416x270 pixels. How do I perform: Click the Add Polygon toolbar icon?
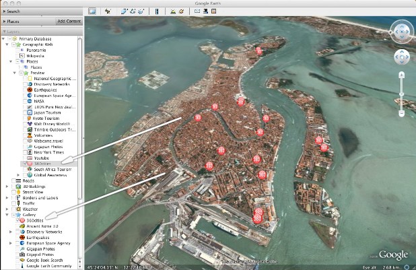(x=124, y=11)
